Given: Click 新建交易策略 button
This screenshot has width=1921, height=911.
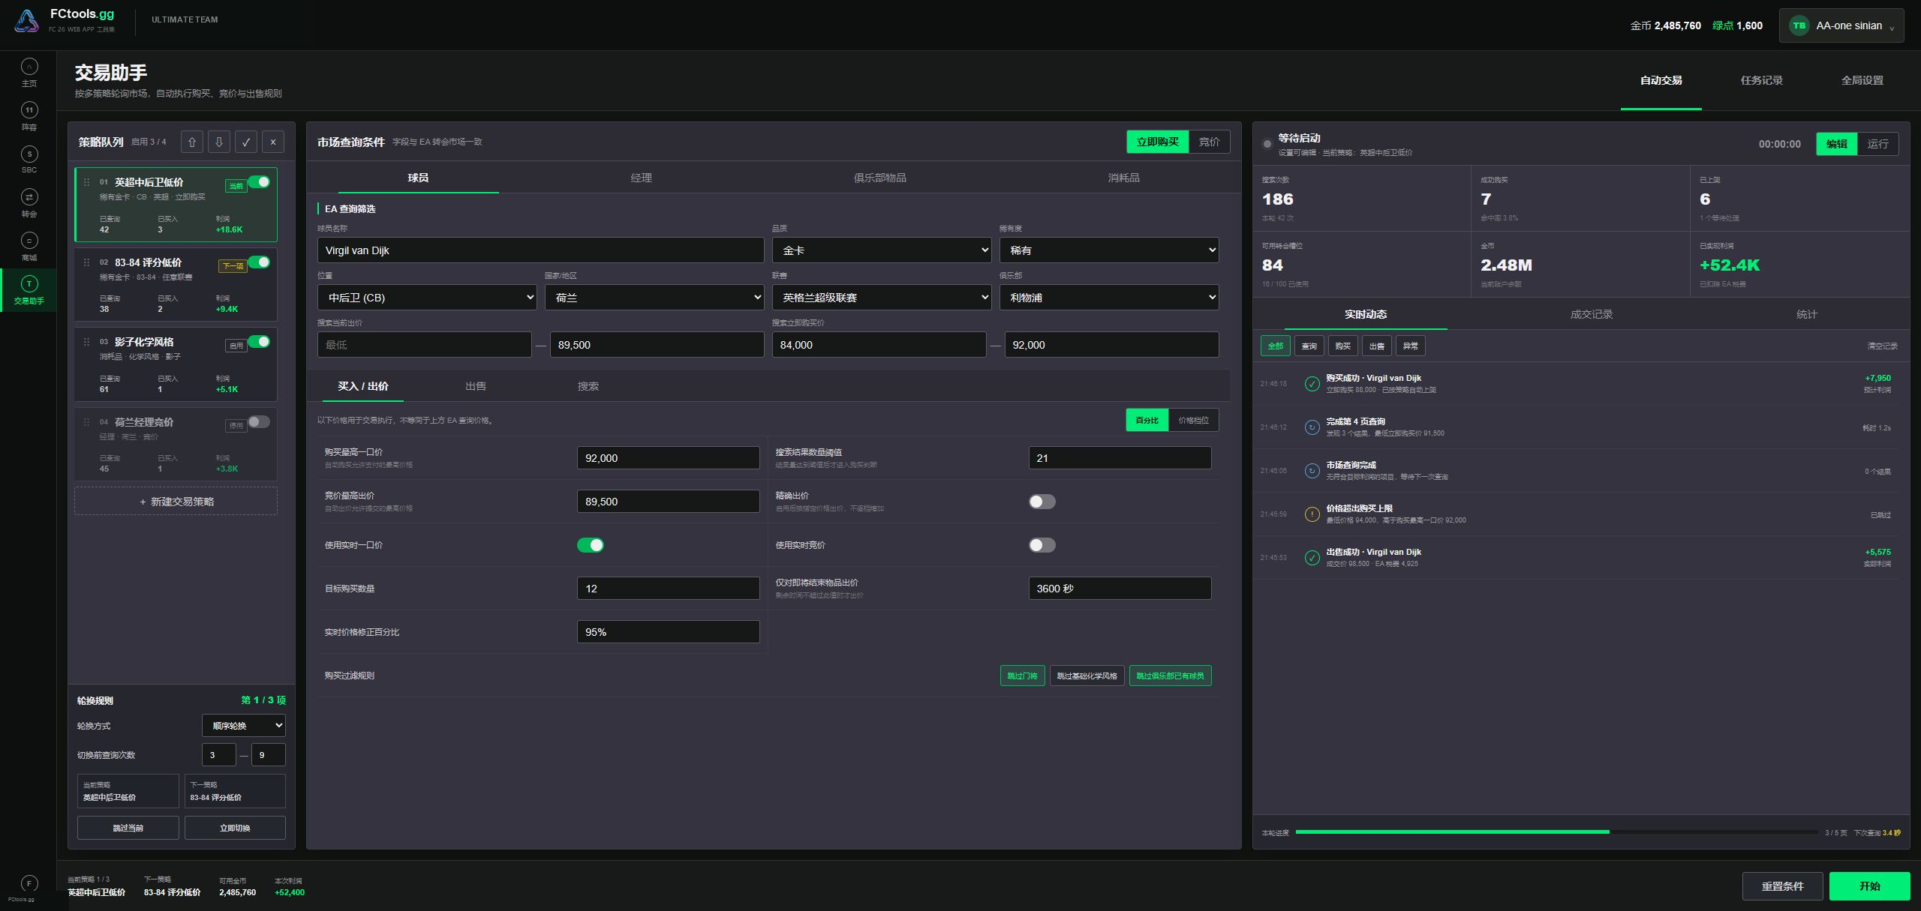Looking at the screenshot, I should point(176,501).
